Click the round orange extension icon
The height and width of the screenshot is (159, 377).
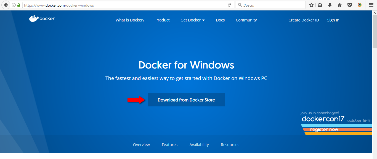(360, 5)
